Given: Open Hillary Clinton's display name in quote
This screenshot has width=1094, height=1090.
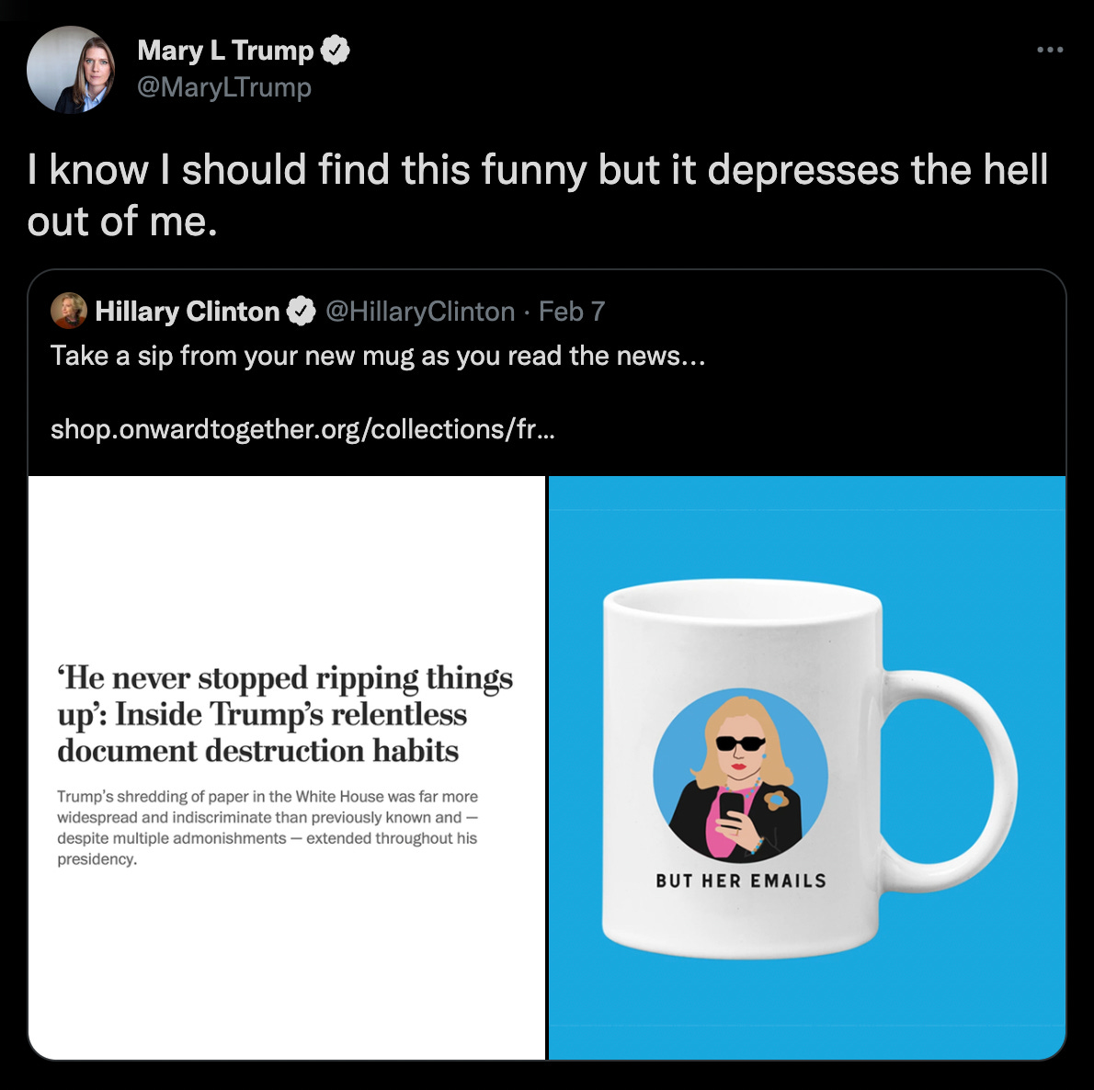Looking at the screenshot, I should [x=187, y=311].
